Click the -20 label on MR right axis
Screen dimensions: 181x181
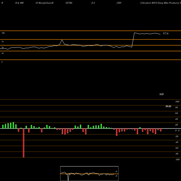(x=177, y=136)
